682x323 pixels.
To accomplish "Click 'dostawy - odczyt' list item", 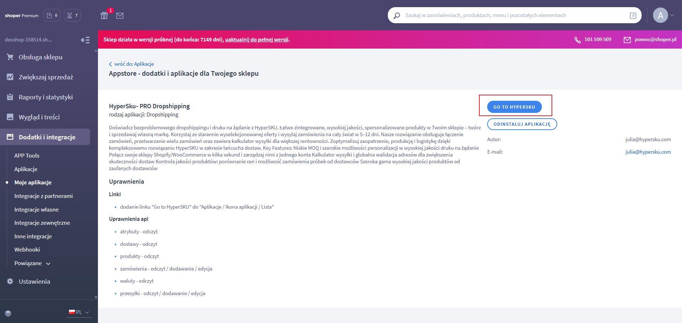I will click(139, 244).
